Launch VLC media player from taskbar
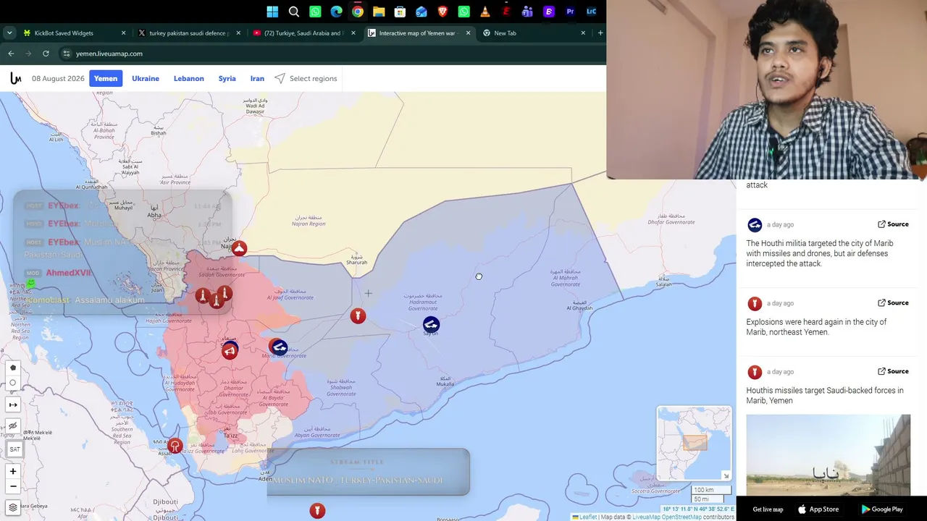The image size is (927, 521). 485,12
